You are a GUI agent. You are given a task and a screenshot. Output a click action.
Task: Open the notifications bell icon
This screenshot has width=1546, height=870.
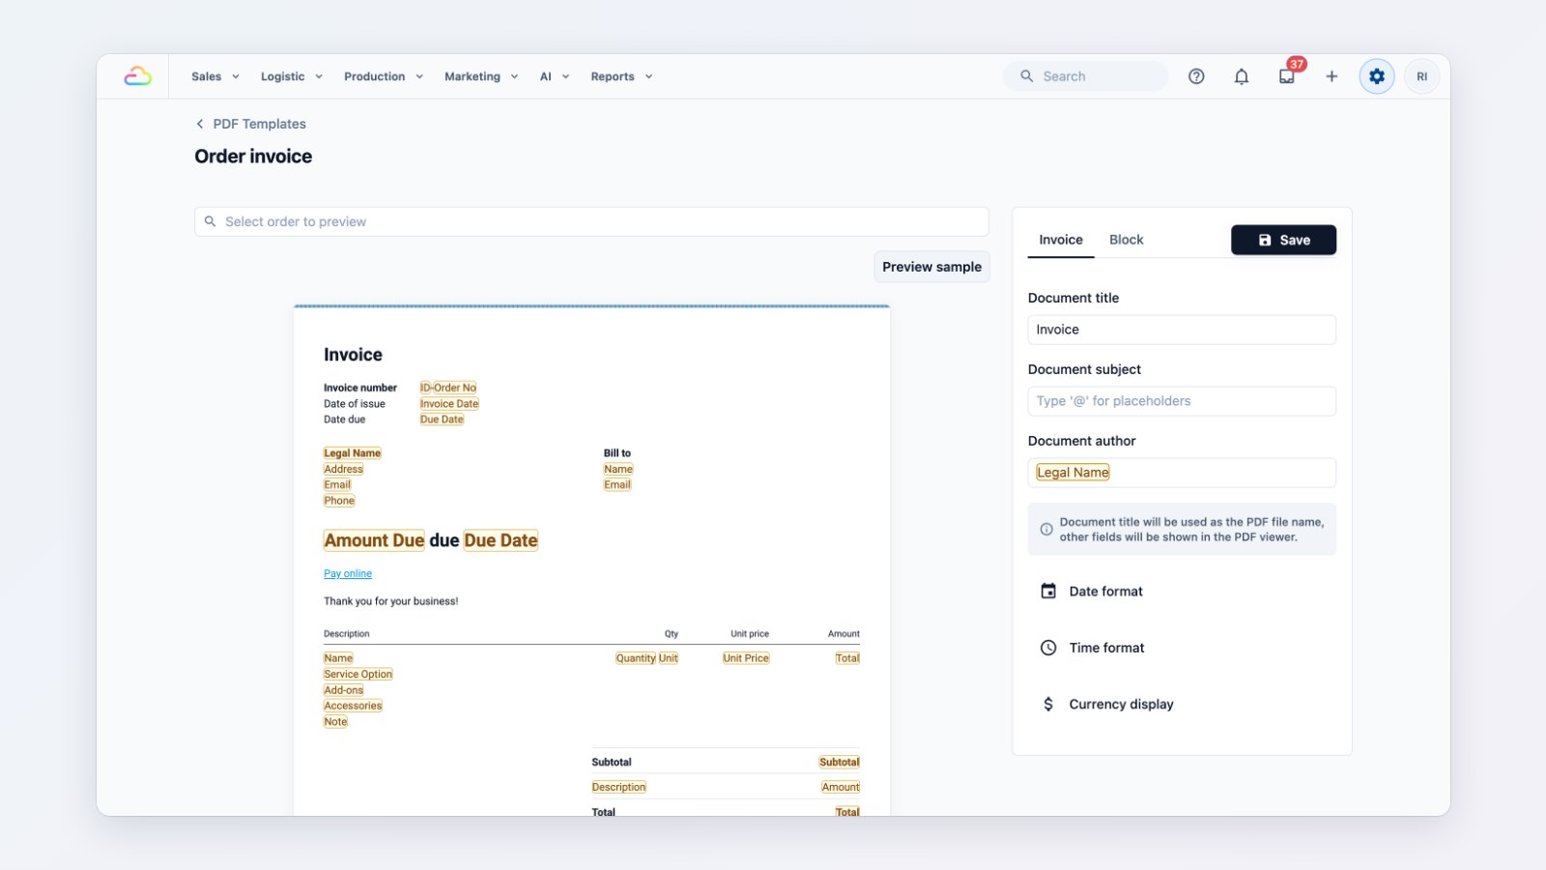tap(1242, 76)
